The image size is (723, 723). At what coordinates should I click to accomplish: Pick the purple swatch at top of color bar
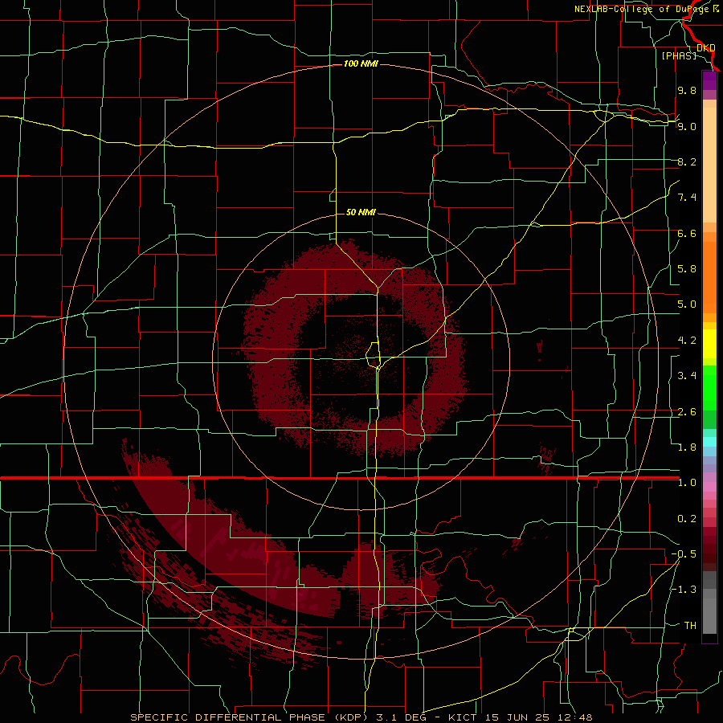(x=709, y=80)
